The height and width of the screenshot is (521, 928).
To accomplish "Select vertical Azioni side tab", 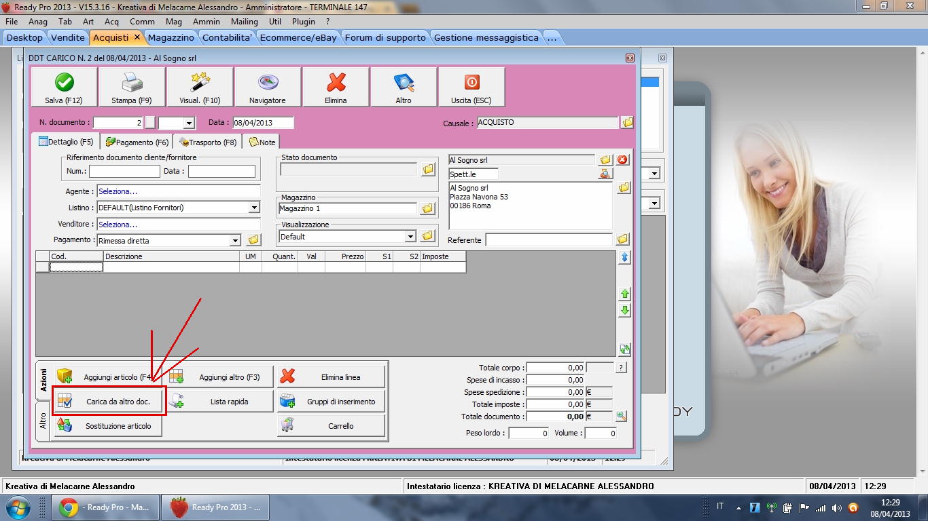I will click(43, 381).
